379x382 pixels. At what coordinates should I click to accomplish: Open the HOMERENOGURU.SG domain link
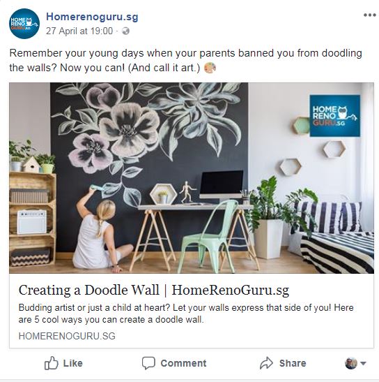click(x=67, y=336)
